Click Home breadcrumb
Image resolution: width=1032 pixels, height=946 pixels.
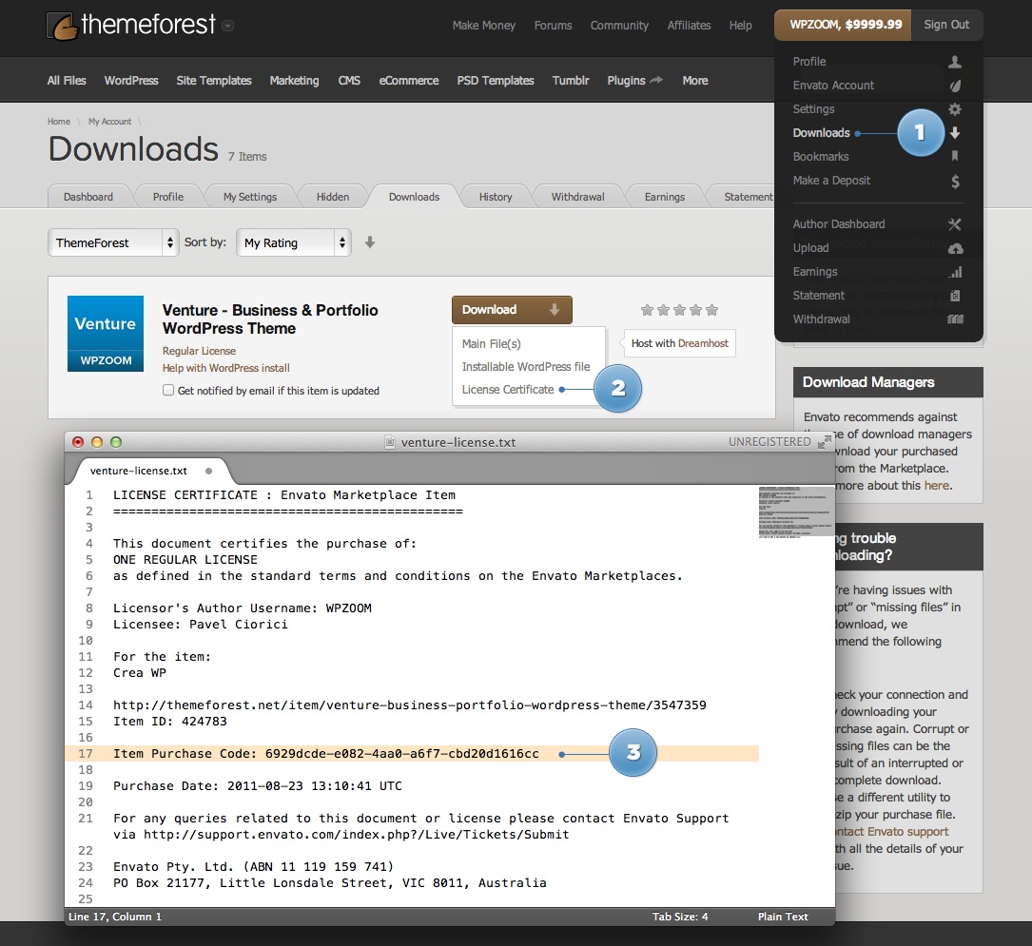click(x=59, y=121)
